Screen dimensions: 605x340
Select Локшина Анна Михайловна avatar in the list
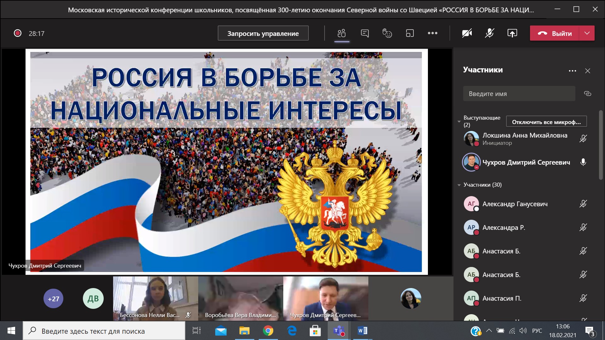tap(471, 139)
